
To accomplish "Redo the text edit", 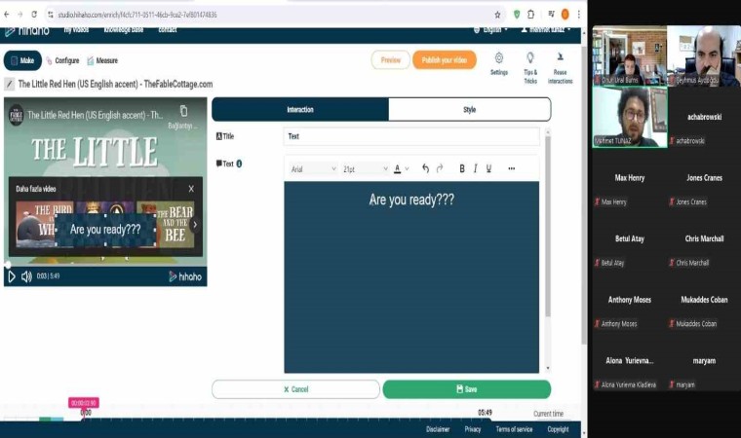I will [440, 168].
